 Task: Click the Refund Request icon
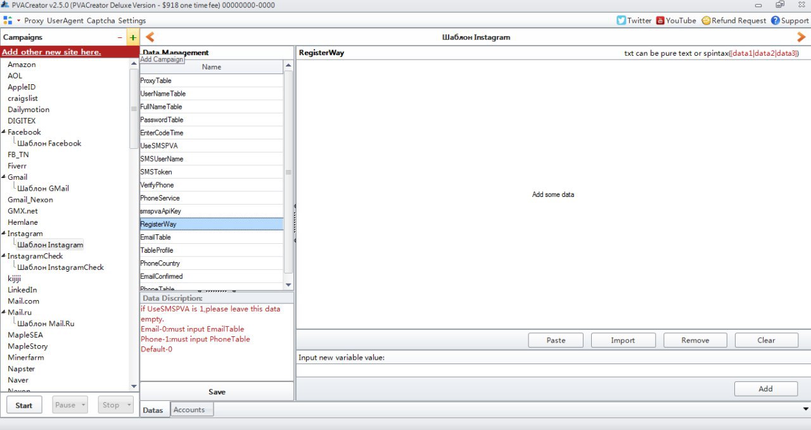point(706,20)
